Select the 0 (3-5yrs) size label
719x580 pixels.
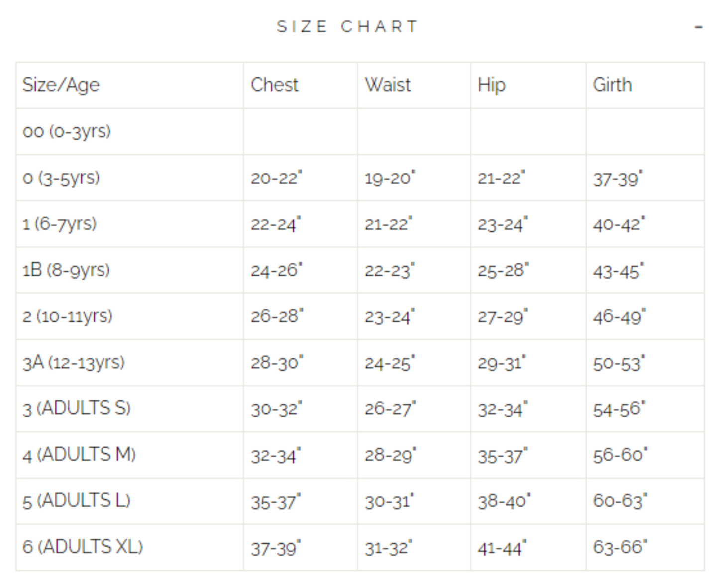click(x=61, y=178)
